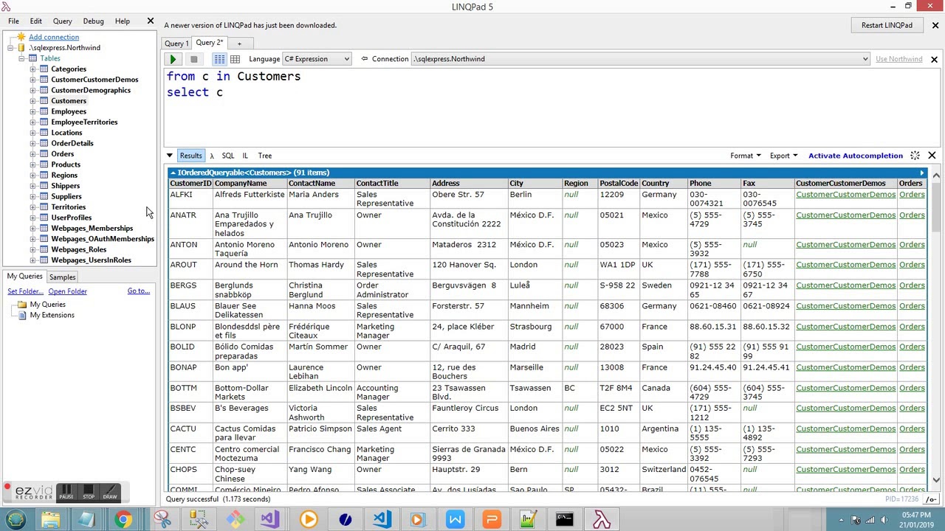Show the Tree results tab
Viewport: 945px width, 531px height.
point(265,156)
